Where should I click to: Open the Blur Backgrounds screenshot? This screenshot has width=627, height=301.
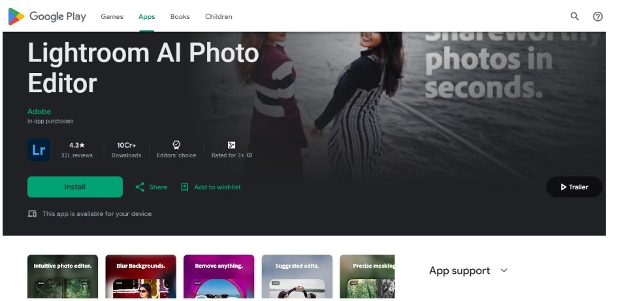(x=141, y=277)
